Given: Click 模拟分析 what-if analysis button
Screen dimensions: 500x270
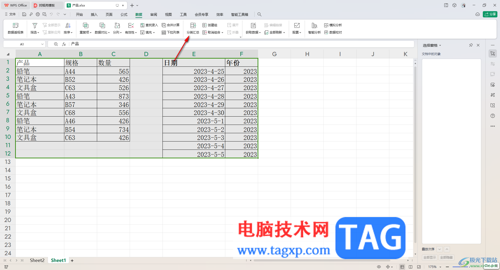Looking at the screenshot, I should (333, 25).
